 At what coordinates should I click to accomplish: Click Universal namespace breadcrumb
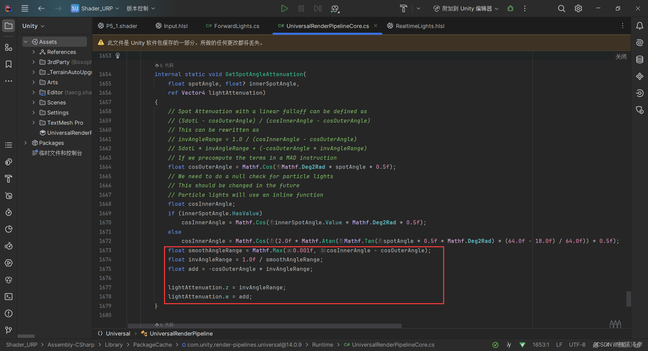click(114, 333)
